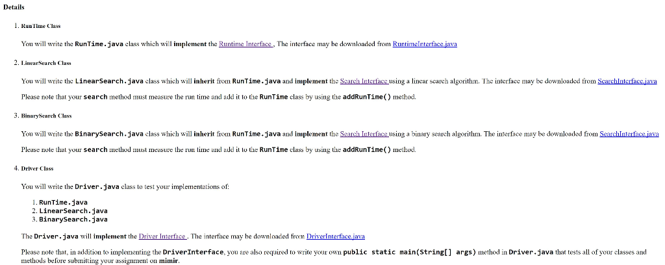The width and height of the screenshot is (665, 265).
Task: Open Search Interface link under LinearSearch Class
Action: pyautogui.click(x=364, y=81)
